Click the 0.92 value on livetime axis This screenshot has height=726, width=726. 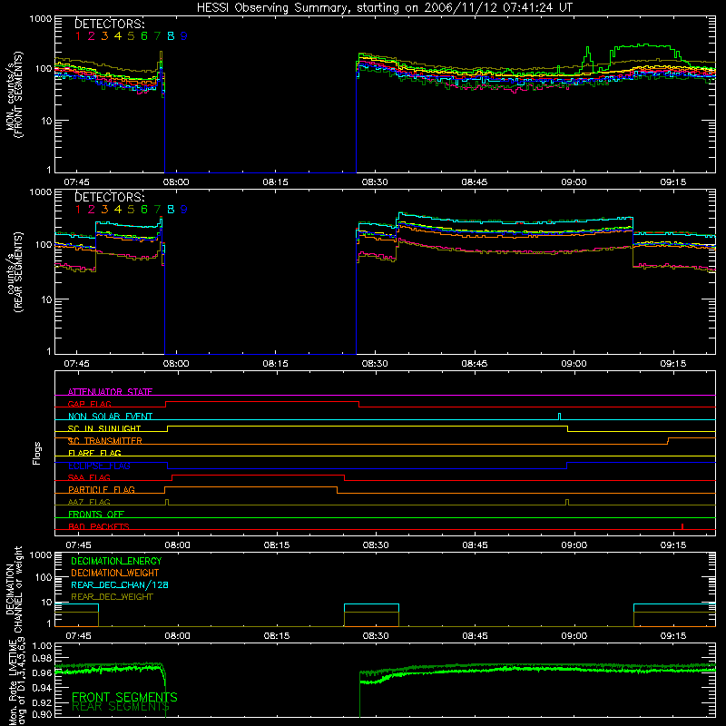click(43, 701)
